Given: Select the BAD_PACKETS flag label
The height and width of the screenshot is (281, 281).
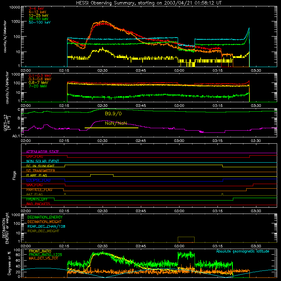Looking at the screenshot, I should tap(38, 204).
